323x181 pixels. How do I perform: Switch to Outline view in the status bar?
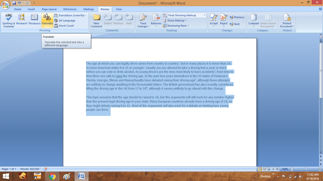tap(273, 169)
